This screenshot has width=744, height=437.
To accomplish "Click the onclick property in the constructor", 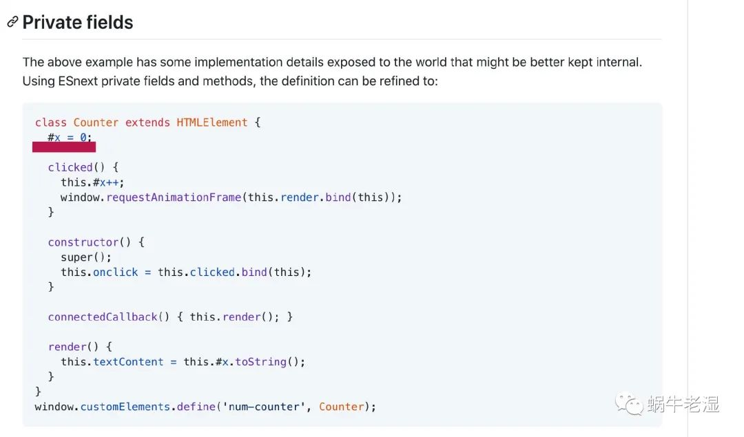I will (x=115, y=273).
